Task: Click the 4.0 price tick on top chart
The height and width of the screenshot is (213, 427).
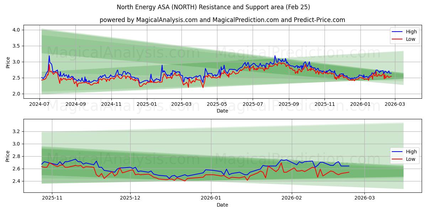Action: pyautogui.click(x=16, y=30)
